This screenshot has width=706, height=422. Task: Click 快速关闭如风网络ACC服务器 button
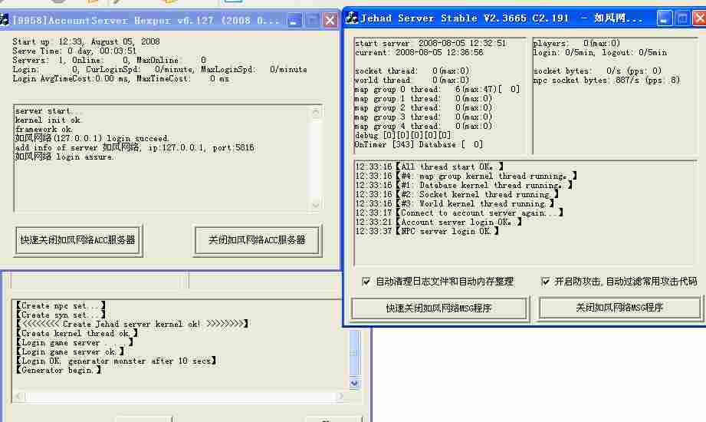point(78,240)
